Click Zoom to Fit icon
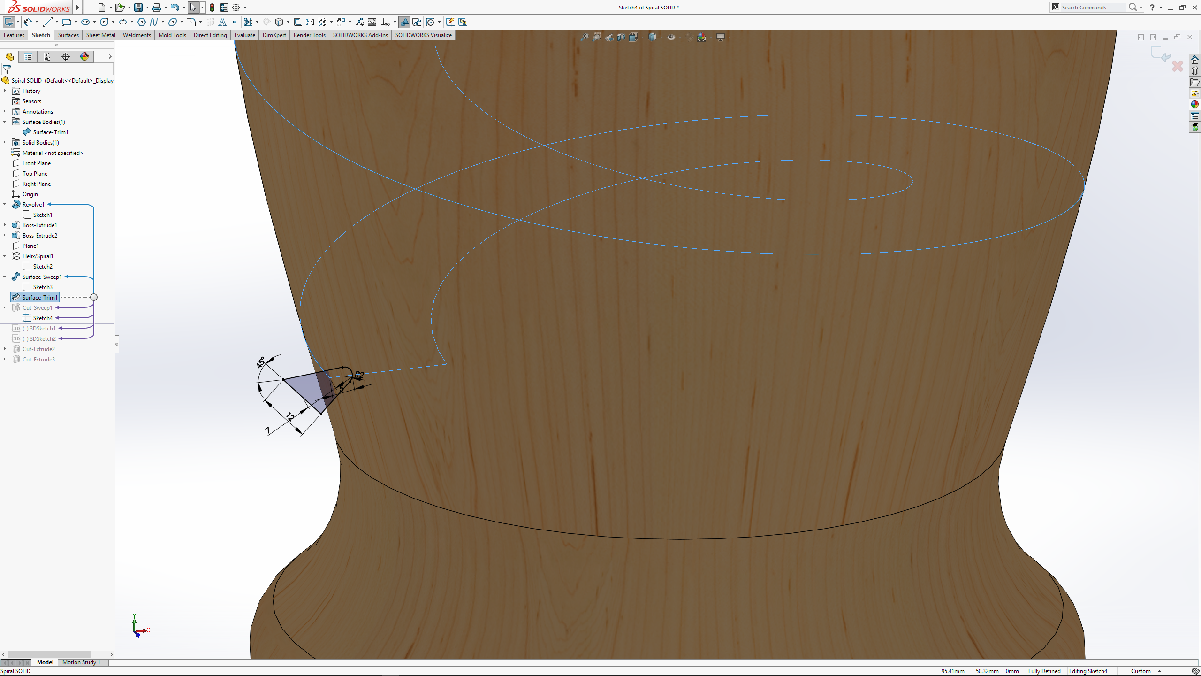 click(585, 37)
